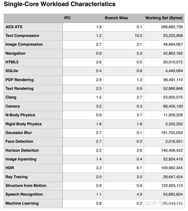Select the Navigation row label
Image resolution: width=188 pixels, height=211 pixels.
pyautogui.click(x=15, y=53)
